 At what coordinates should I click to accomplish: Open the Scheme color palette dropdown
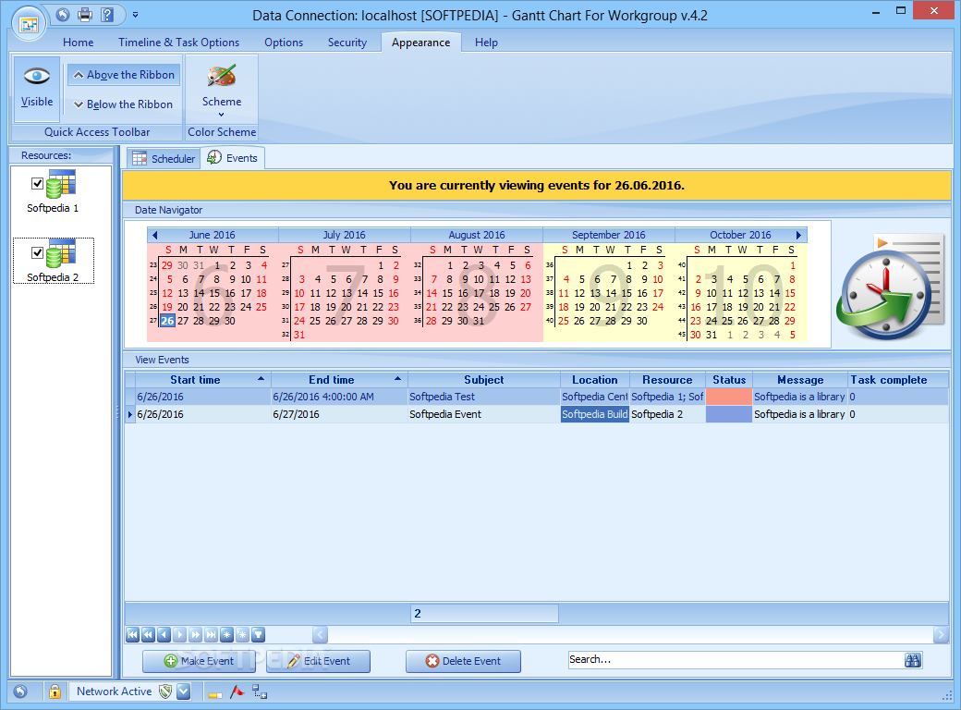tap(221, 90)
